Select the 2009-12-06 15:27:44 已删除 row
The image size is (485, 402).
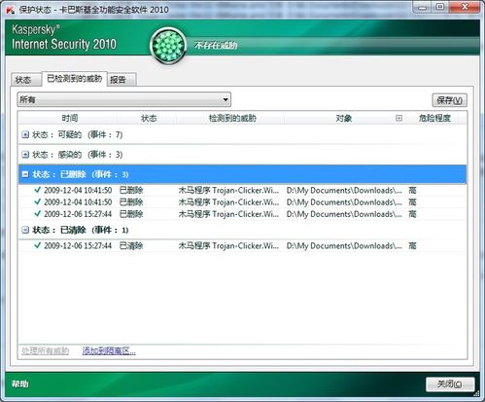(x=242, y=214)
